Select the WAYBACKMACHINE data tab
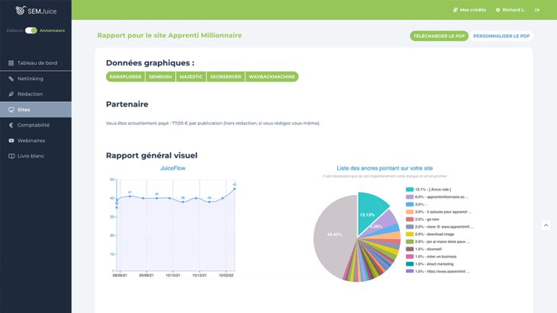The width and height of the screenshot is (557, 313). [272, 77]
